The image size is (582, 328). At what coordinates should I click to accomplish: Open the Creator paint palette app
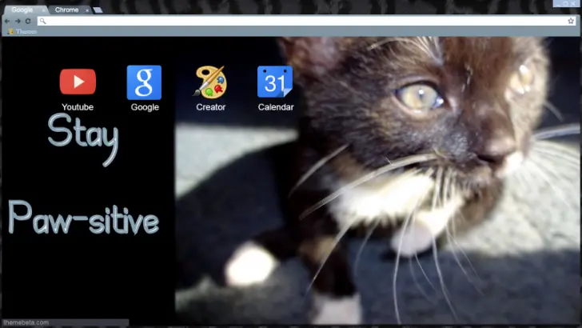click(x=210, y=82)
